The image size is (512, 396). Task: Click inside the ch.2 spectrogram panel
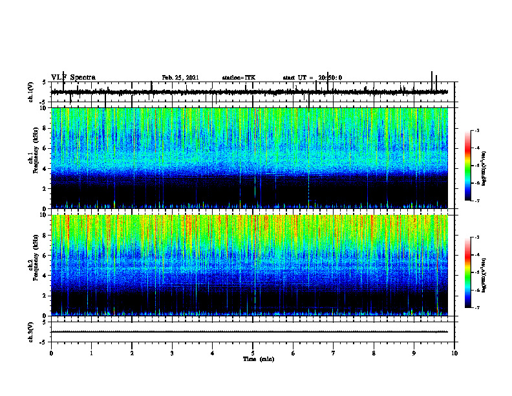point(250,265)
